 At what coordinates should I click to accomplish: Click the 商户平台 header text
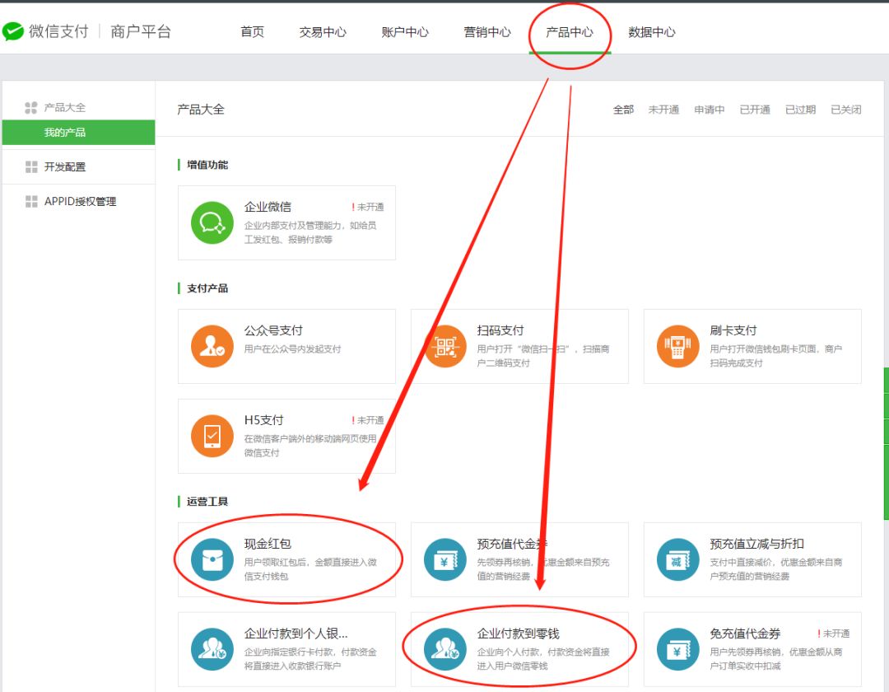pos(141,32)
